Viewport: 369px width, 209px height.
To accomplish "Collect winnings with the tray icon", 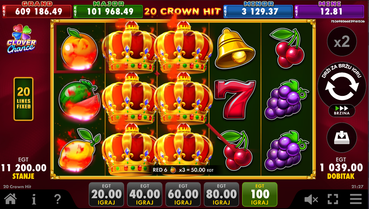I will 342,138.
